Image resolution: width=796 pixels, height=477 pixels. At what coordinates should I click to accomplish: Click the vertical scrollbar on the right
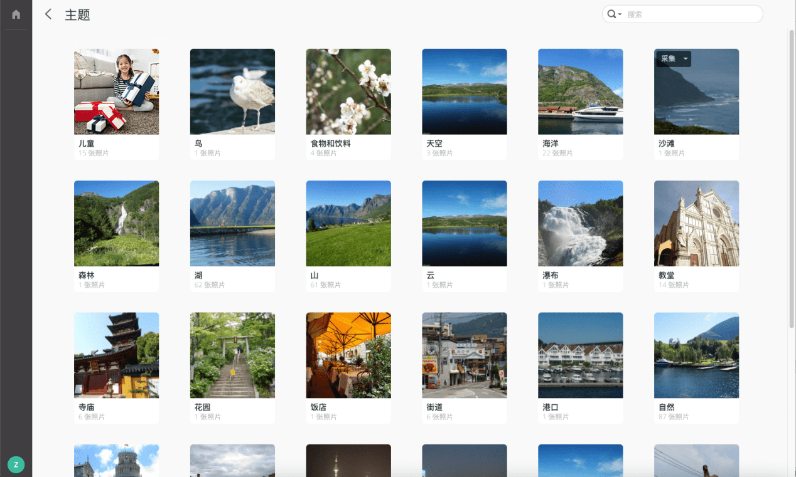tap(792, 179)
